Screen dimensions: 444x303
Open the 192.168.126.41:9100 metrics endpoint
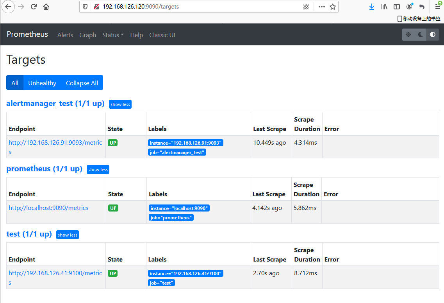click(55, 278)
